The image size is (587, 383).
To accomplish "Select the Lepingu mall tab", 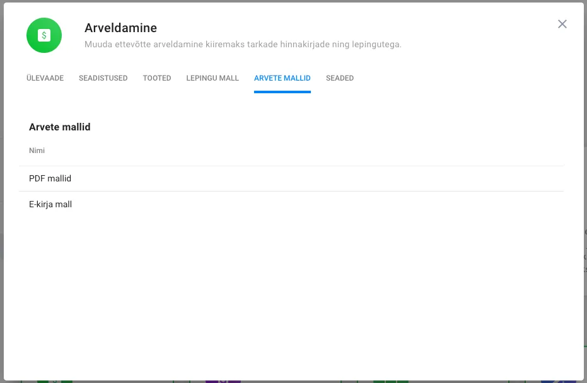I will (212, 78).
